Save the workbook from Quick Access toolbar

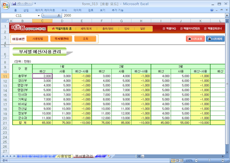[14, 4]
